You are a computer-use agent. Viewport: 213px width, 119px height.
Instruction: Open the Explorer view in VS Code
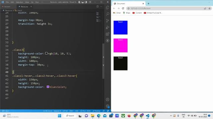click(x=107, y=8)
